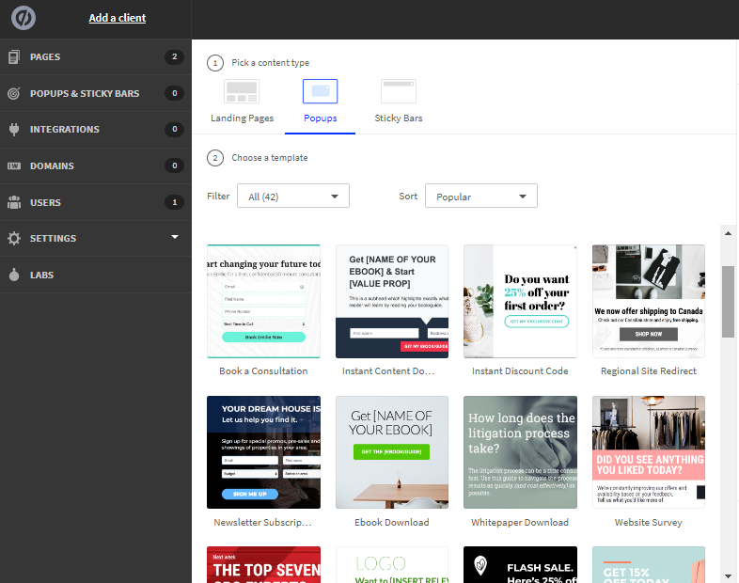Choose the Regional Site Redirect template thumbnail
Image resolution: width=739 pixels, height=583 pixels.
649,301
